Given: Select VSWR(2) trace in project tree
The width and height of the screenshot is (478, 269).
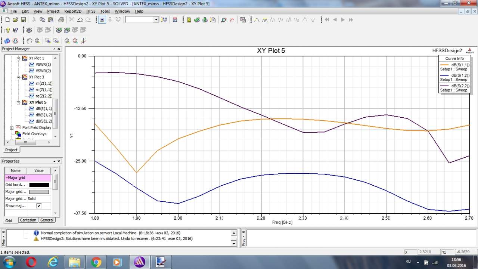Looking at the screenshot, I should pos(43,71).
